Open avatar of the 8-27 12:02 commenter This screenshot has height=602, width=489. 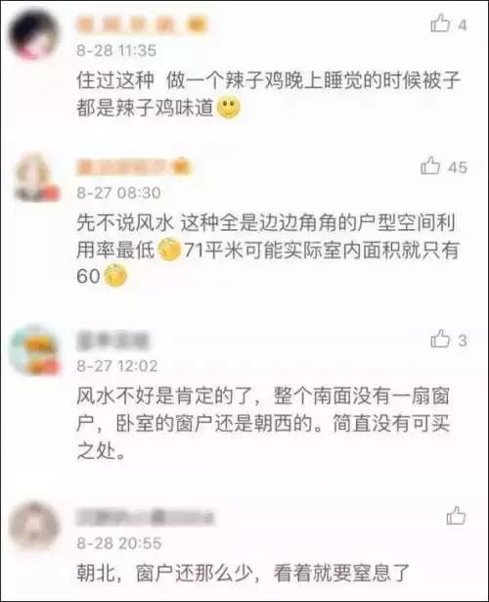[x=35, y=351]
